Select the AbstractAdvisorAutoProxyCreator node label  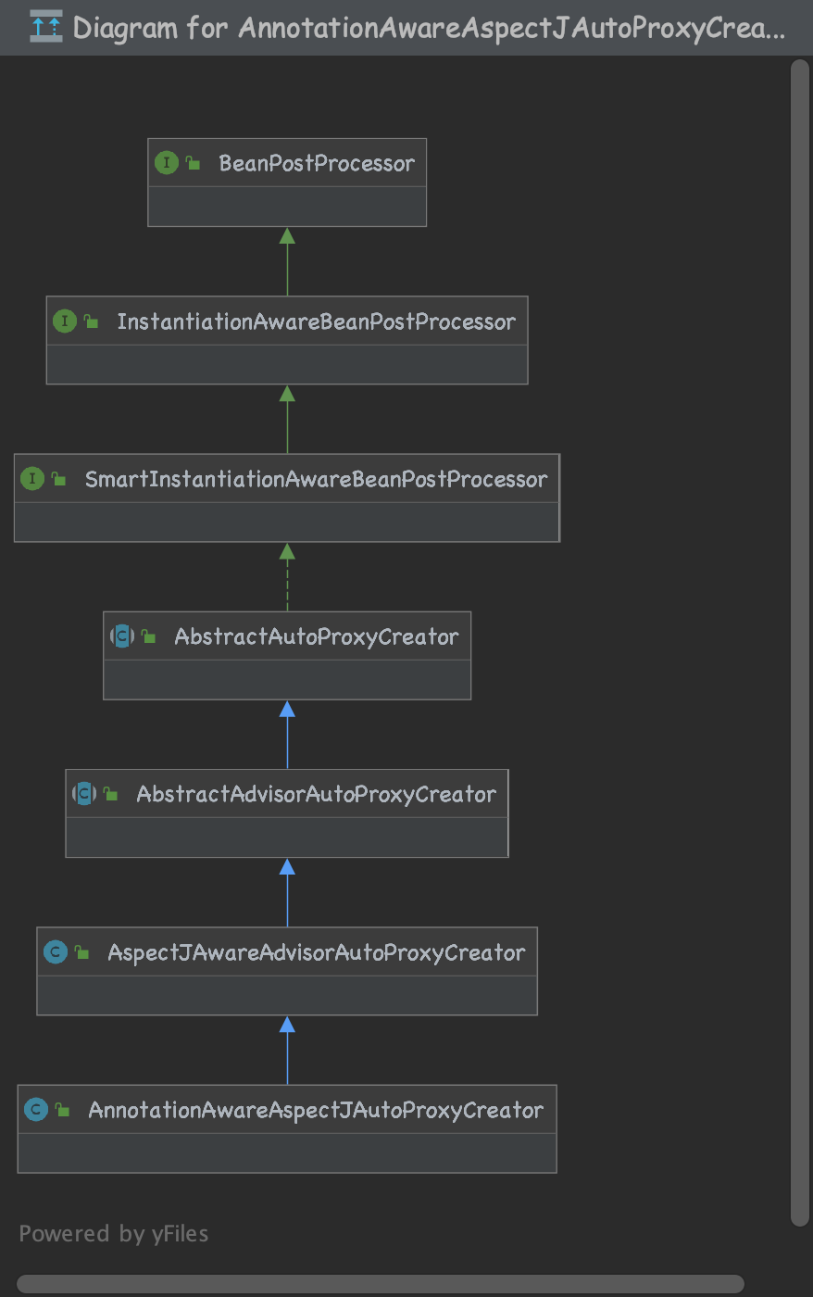tap(316, 794)
